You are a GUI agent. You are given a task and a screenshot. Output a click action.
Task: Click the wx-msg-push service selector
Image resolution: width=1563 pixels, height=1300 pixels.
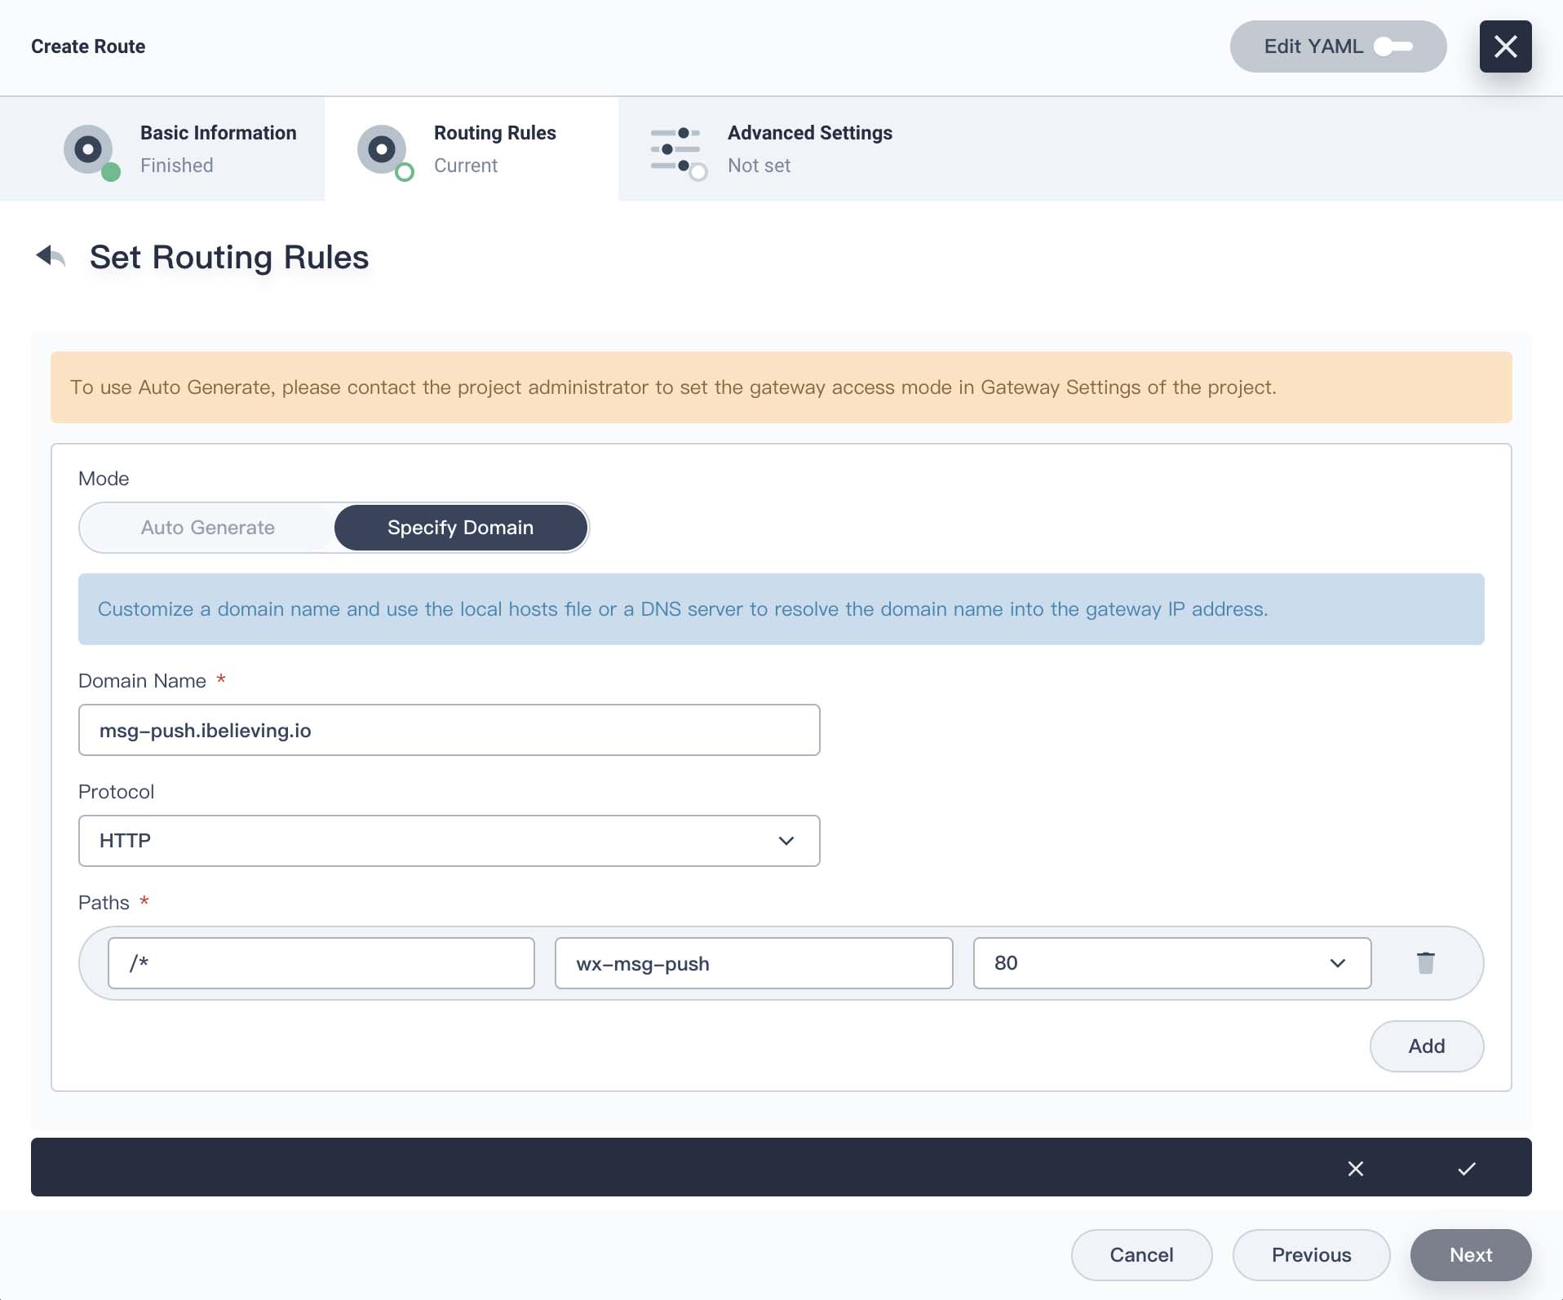point(754,963)
